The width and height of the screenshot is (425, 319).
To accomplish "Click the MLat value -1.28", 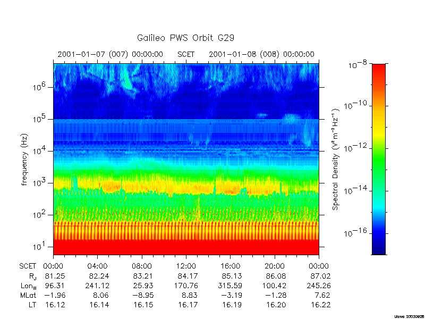I will click(275, 295).
